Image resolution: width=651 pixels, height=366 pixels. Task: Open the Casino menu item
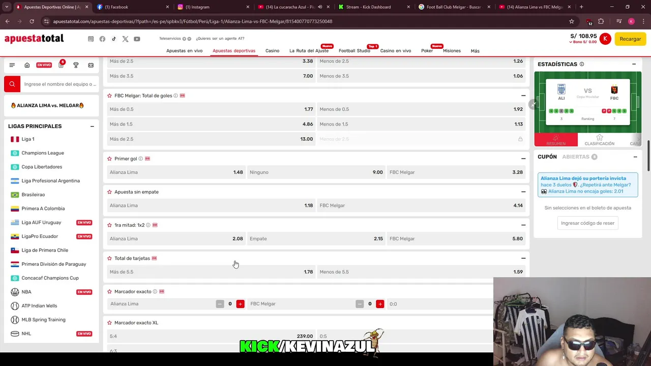coord(272,51)
